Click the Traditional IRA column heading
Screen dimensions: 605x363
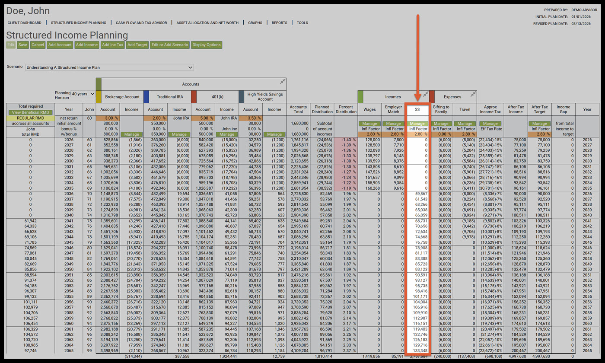pyautogui.click(x=170, y=97)
